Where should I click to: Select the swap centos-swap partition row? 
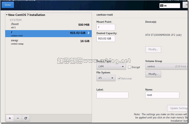48,42
